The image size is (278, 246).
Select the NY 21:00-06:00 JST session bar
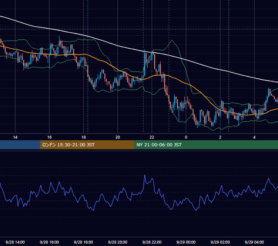[x=206, y=145]
